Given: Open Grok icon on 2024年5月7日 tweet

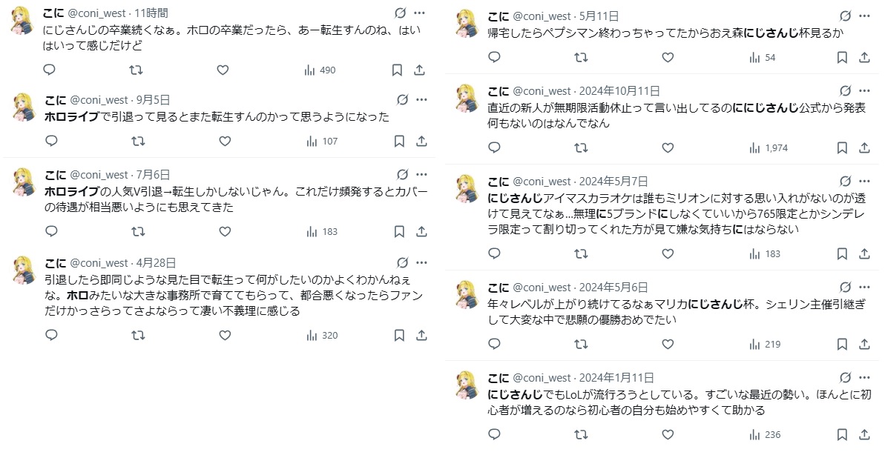Looking at the screenshot, I should pos(845,181).
